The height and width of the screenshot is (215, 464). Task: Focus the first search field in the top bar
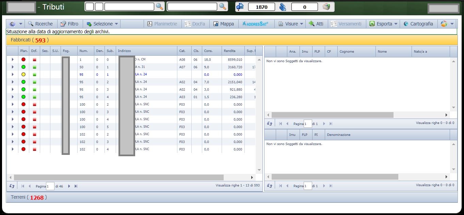coord(129,6)
